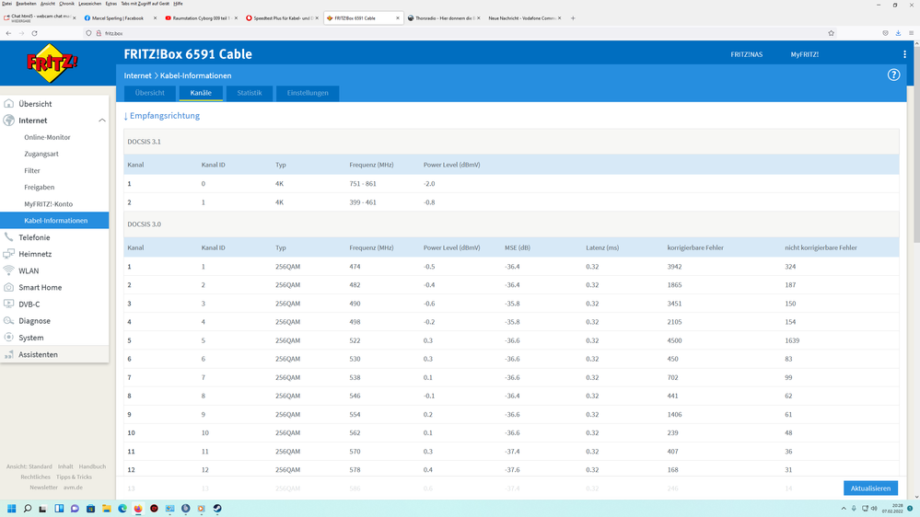
Task: Open the three-dot menu in FRITZ!Box header
Action: click(904, 54)
